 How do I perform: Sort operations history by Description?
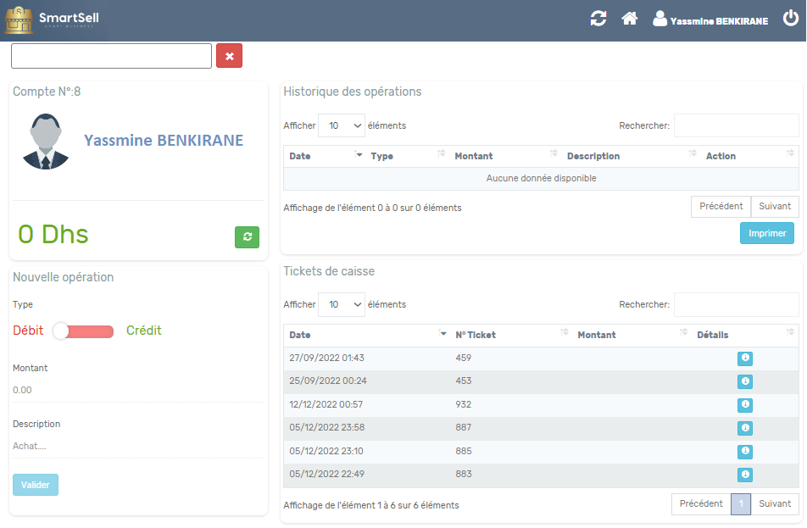tap(631, 156)
